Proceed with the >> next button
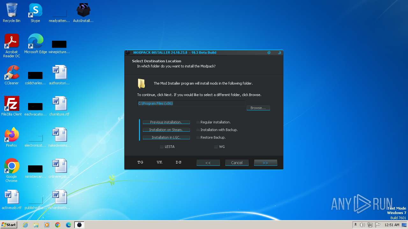Viewport: 408px width, 229px height. (x=266, y=163)
